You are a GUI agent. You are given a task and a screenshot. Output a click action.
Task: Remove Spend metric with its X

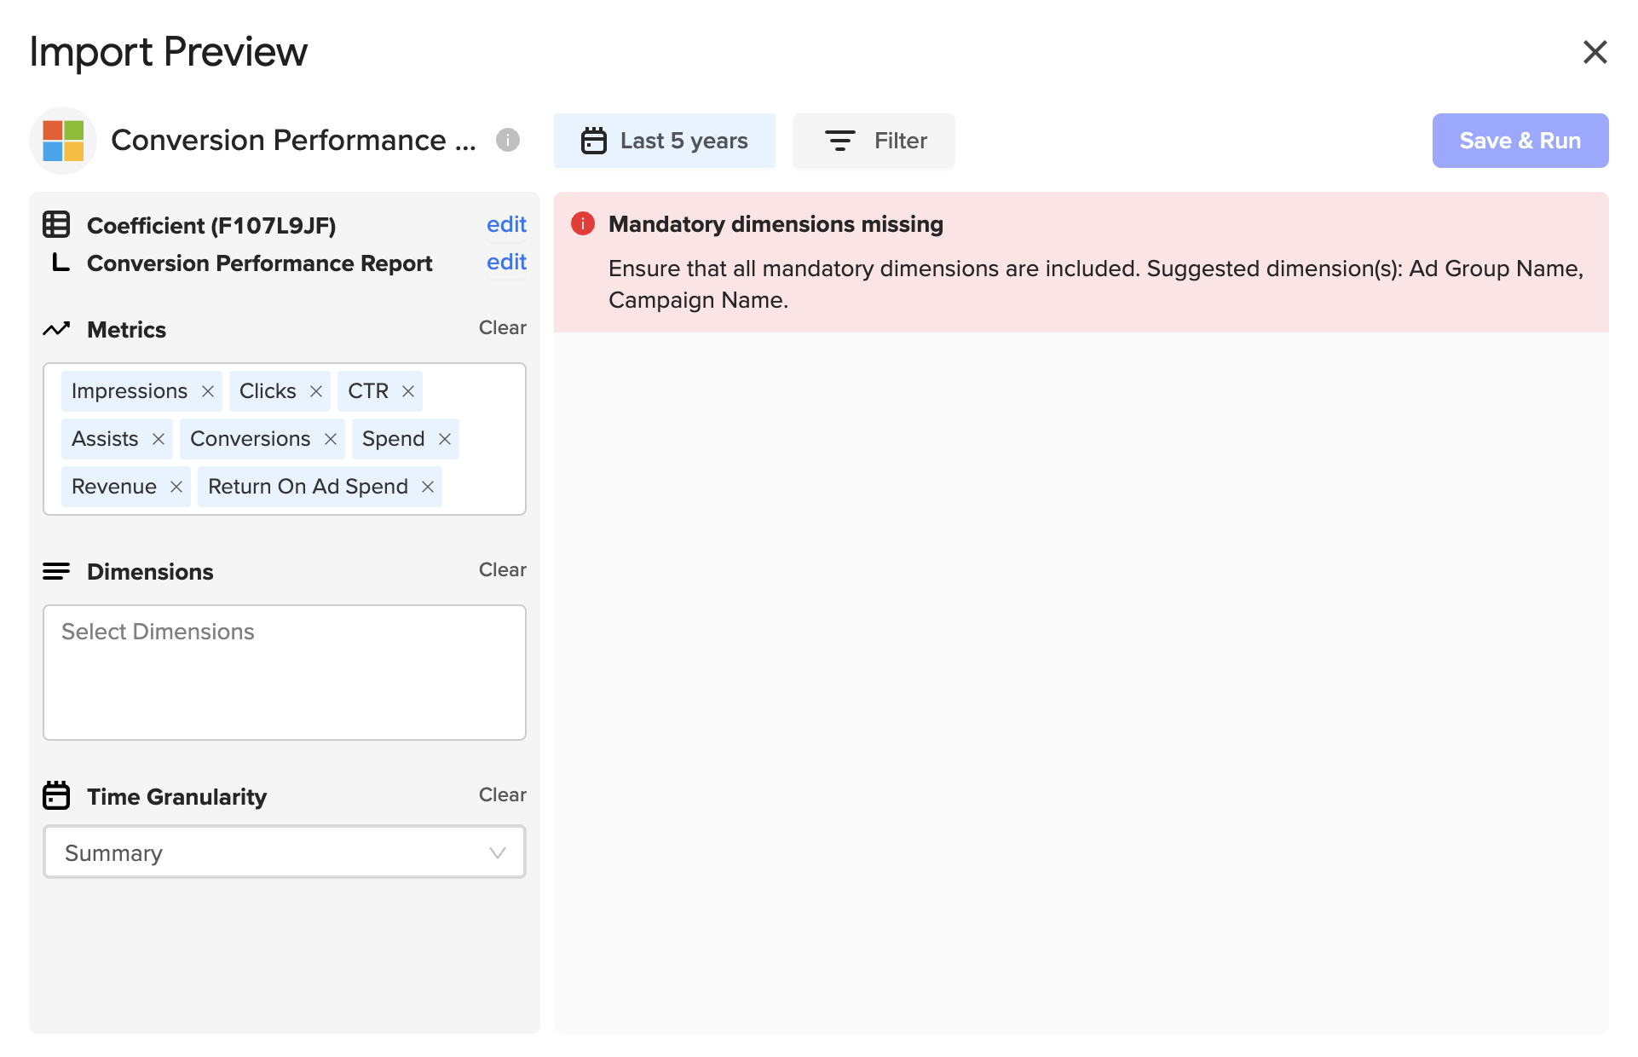click(445, 439)
